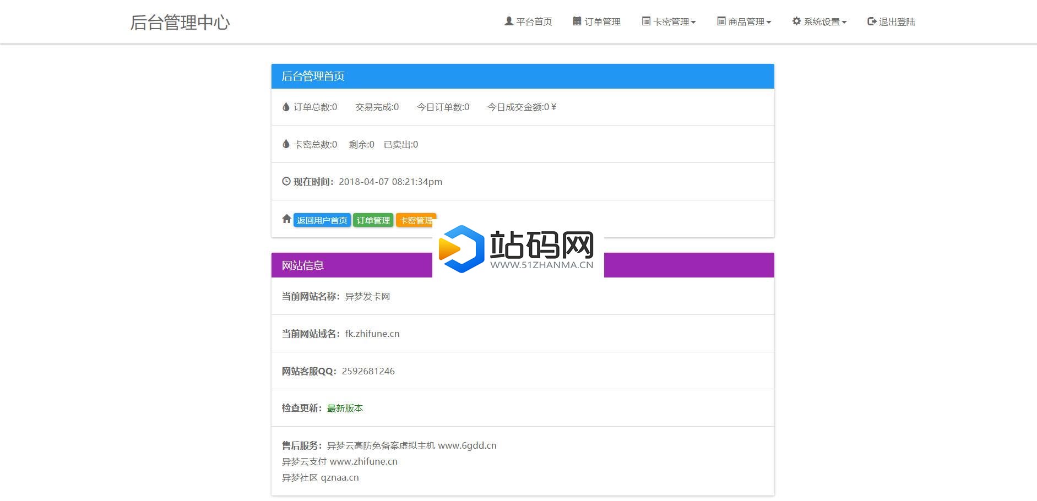Click the 现在时间 label
The height and width of the screenshot is (501, 1037).
click(314, 182)
